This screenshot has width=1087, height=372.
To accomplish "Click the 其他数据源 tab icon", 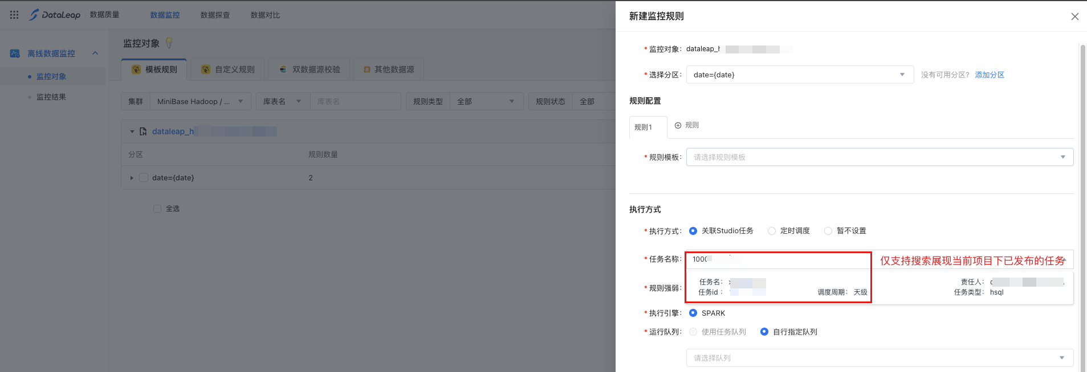I will point(367,69).
